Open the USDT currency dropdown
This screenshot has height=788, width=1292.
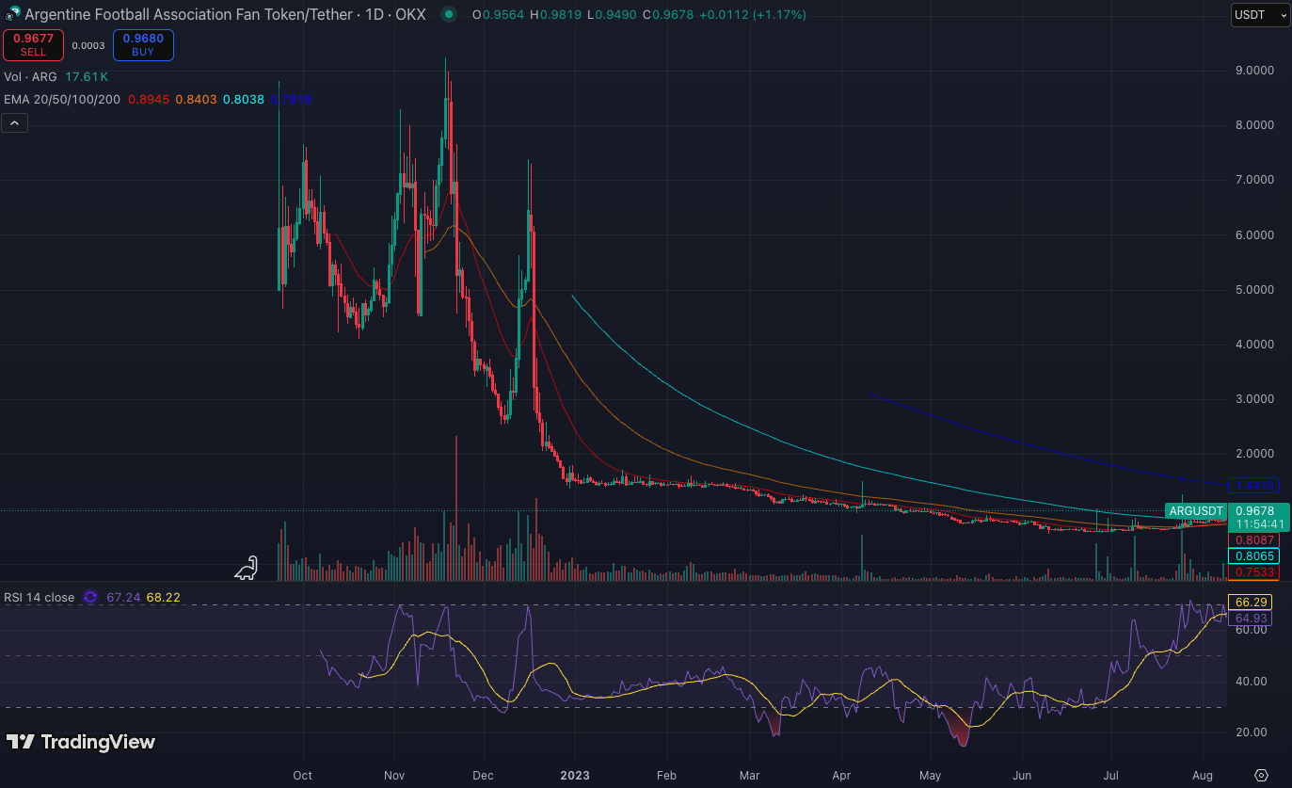click(x=1260, y=15)
